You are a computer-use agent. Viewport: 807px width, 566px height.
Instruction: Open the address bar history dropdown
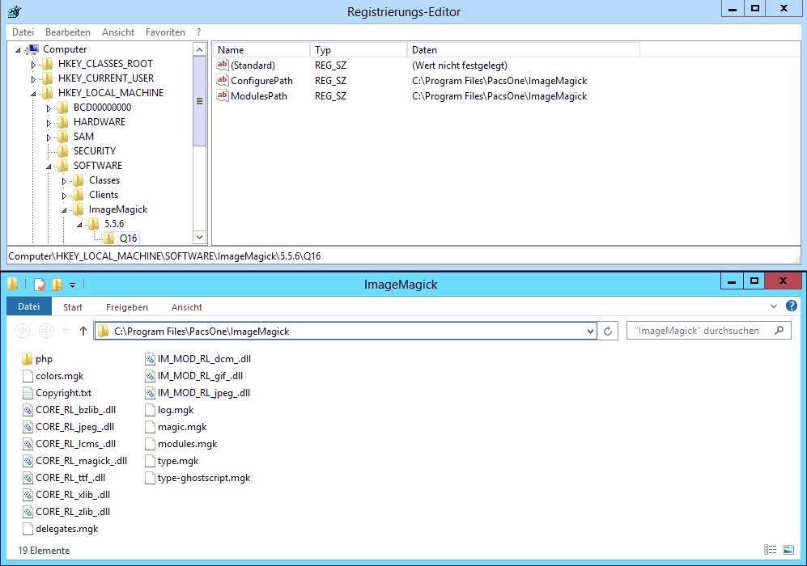point(590,331)
